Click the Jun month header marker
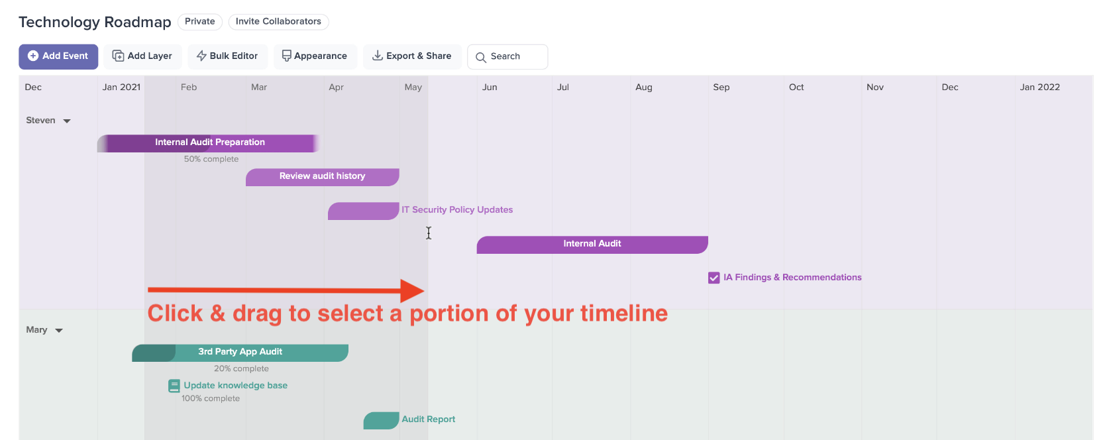Screen dimensions: 1111x440 [490, 87]
